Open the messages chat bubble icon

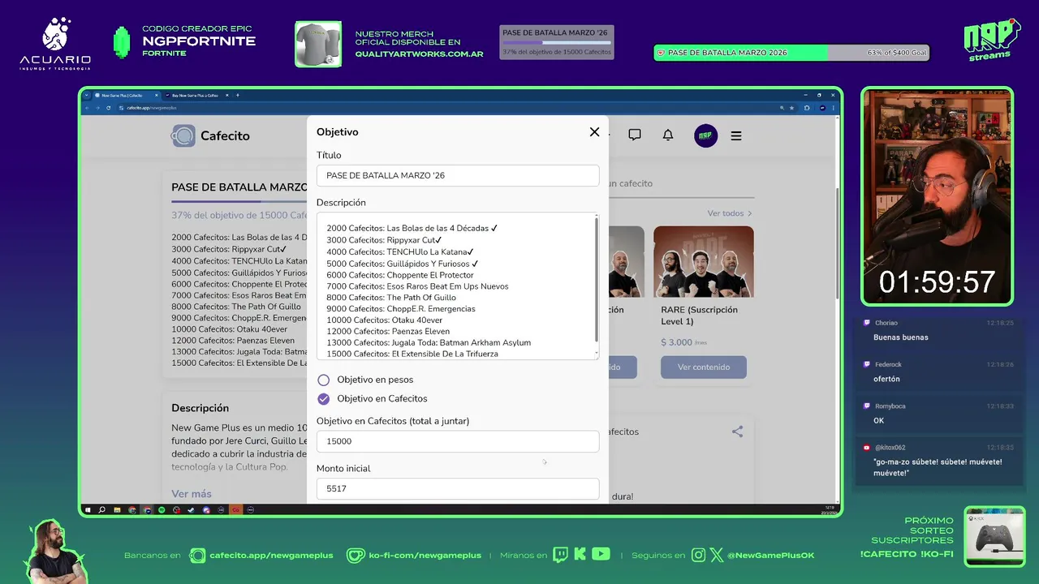pyautogui.click(x=635, y=135)
